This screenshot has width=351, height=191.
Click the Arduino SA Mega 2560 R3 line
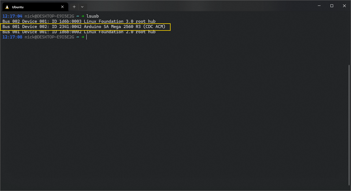click(x=84, y=27)
